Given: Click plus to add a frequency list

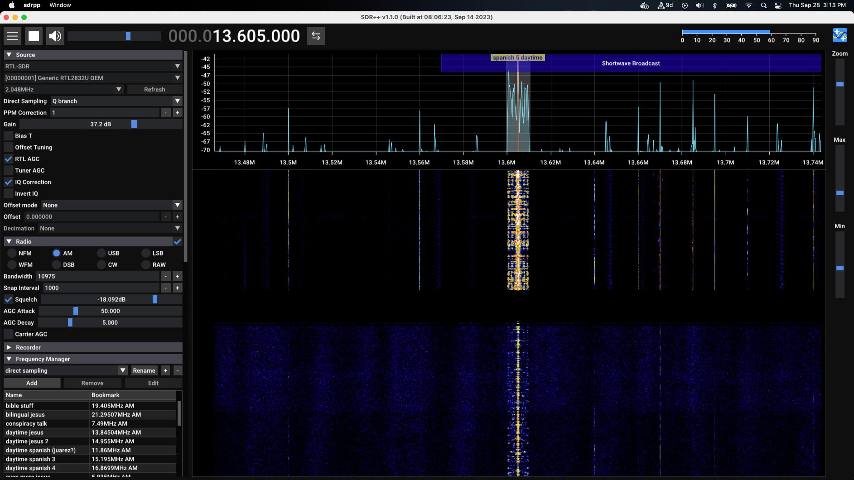Looking at the screenshot, I should tap(165, 370).
